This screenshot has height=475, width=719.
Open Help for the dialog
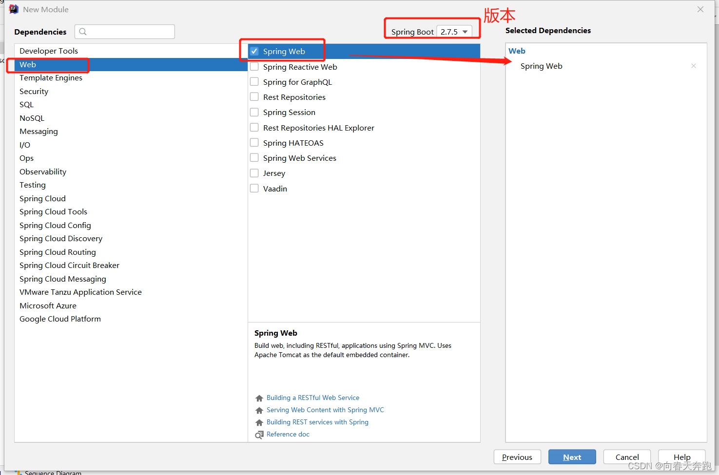[682, 457]
